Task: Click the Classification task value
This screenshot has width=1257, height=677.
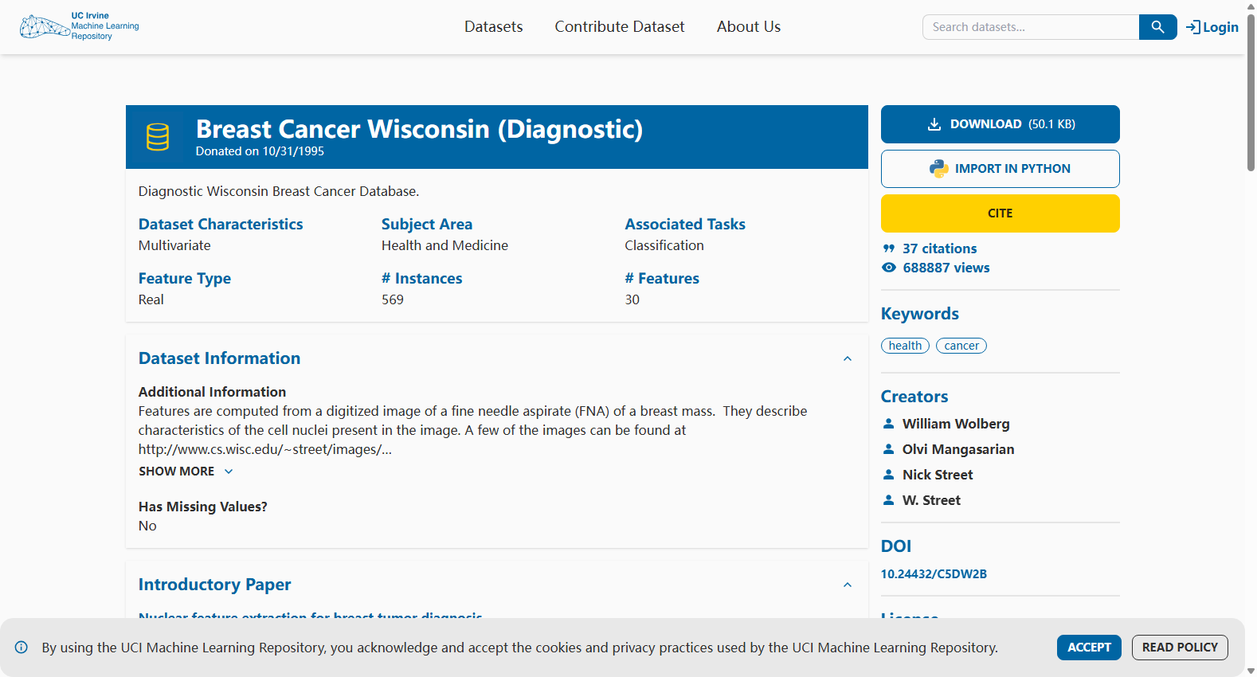Action: pyautogui.click(x=664, y=245)
